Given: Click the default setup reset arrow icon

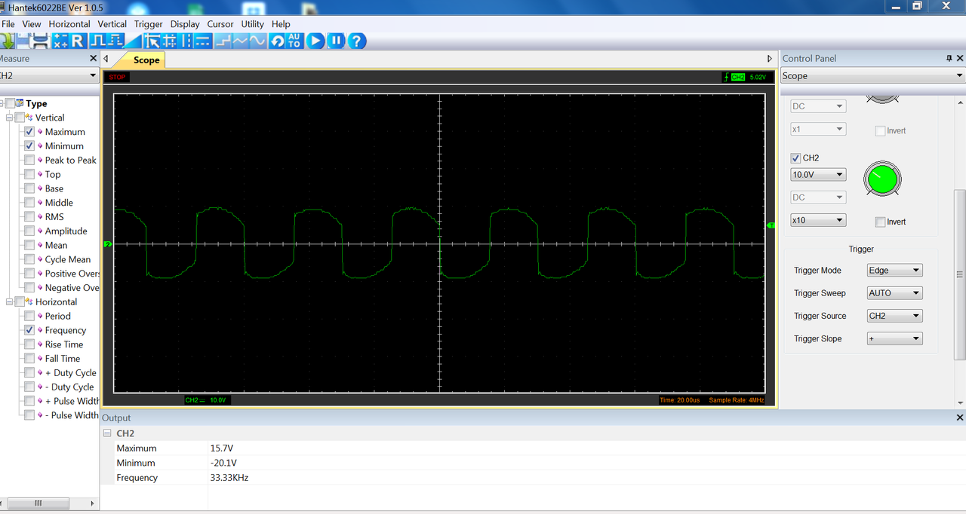Looking at the screenshot, I should pos(277,41).
